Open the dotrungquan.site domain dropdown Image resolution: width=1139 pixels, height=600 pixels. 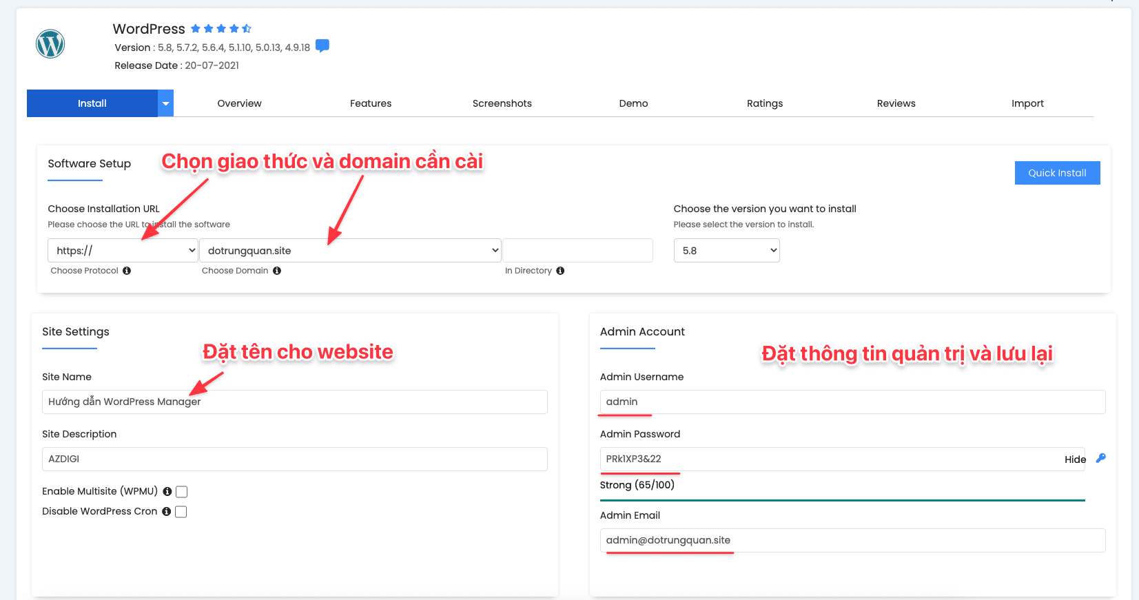[x=350, y=251]
